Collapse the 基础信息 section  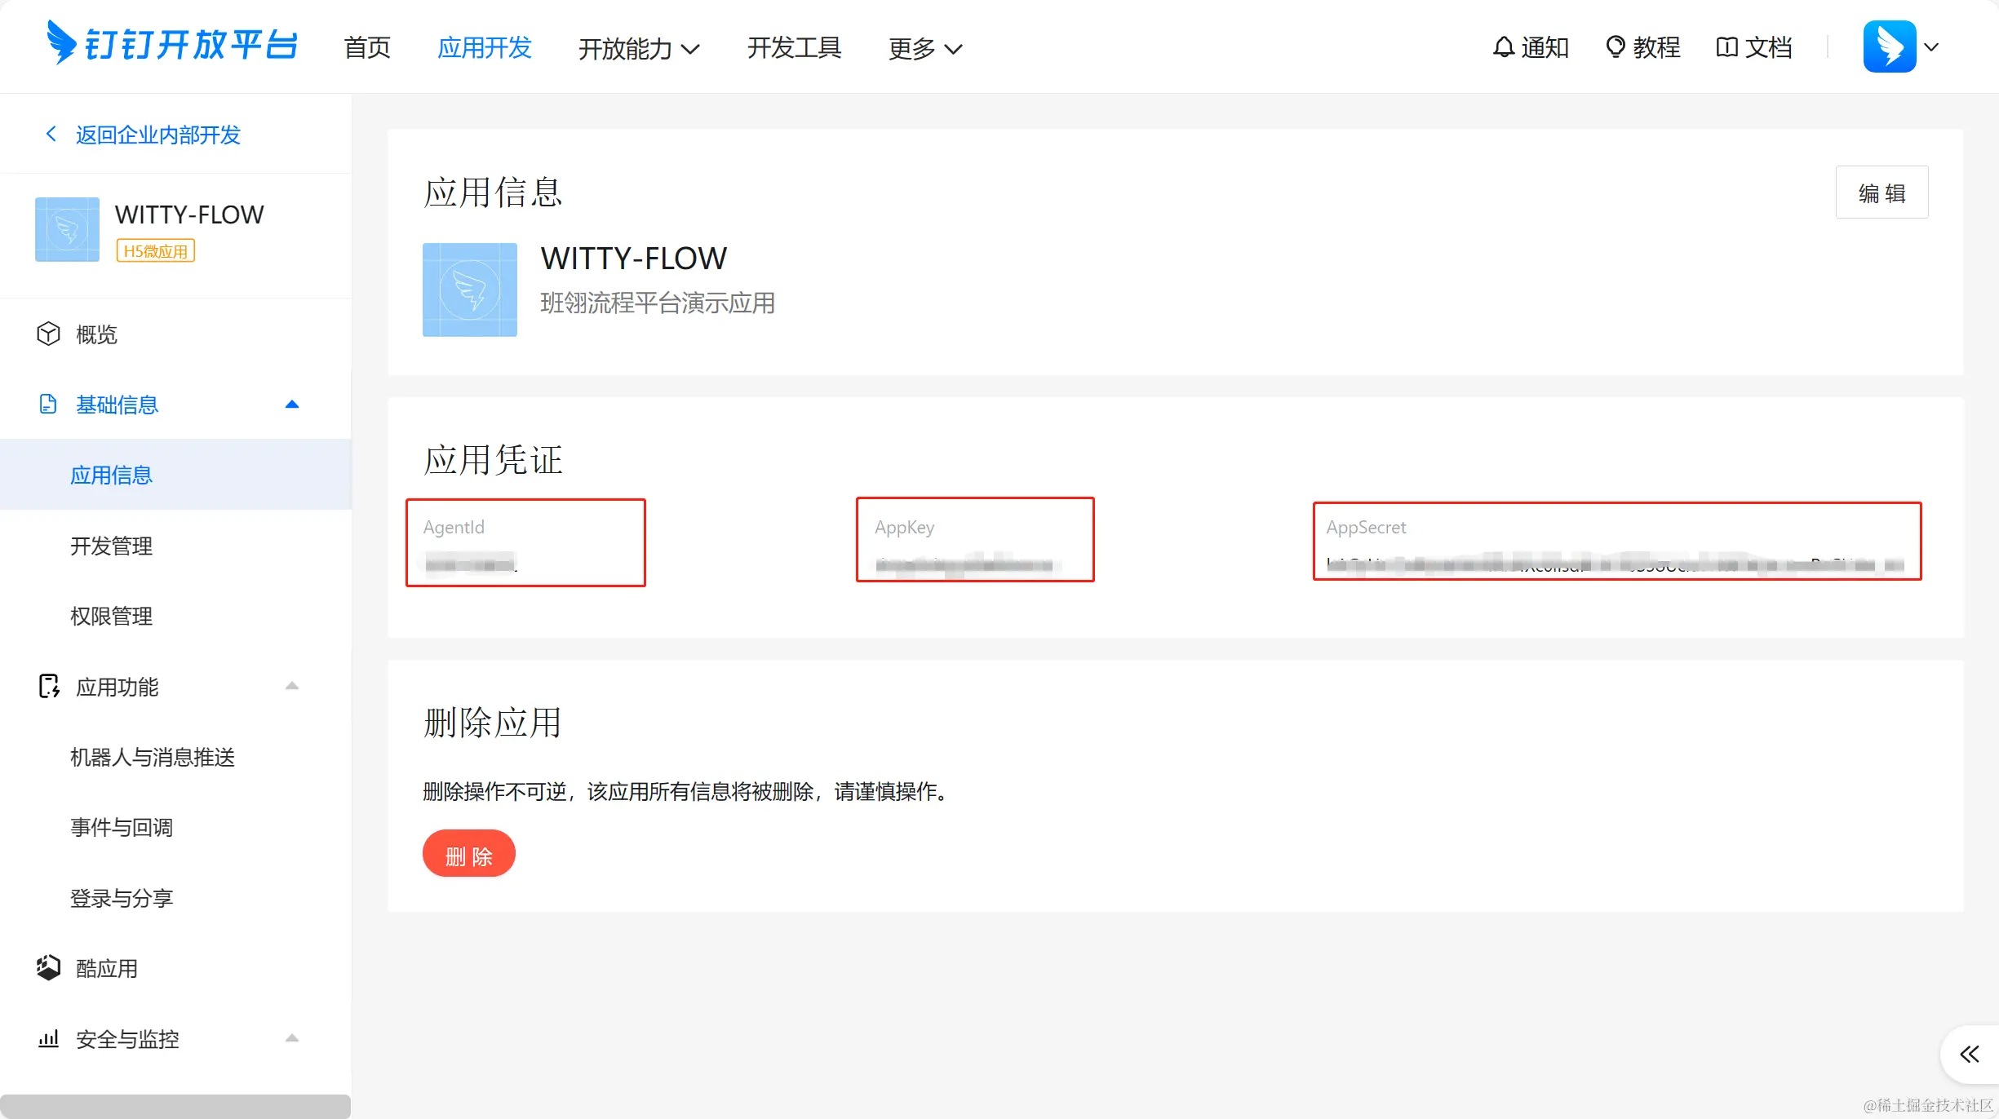click(x=291, y=405)
